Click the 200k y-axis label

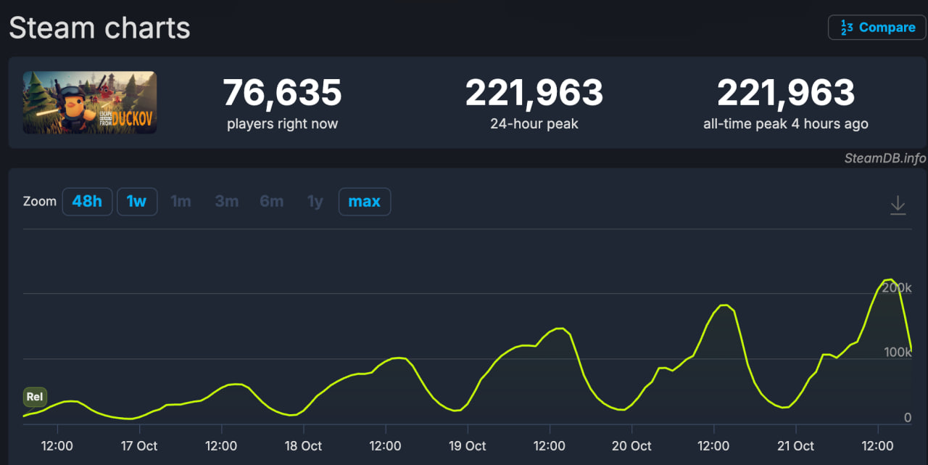(897, 288)
